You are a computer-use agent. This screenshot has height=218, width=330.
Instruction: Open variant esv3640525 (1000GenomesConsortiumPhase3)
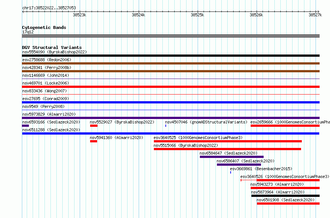point(198,138)
